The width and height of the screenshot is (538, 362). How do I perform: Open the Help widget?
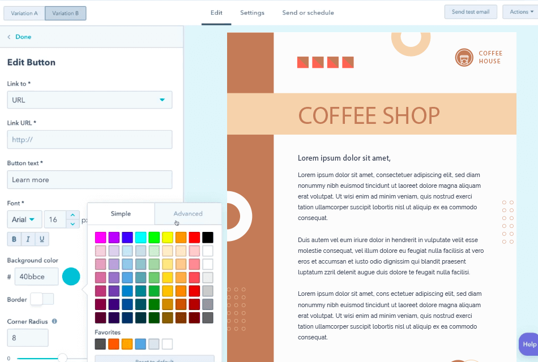(x=529, y=344)
